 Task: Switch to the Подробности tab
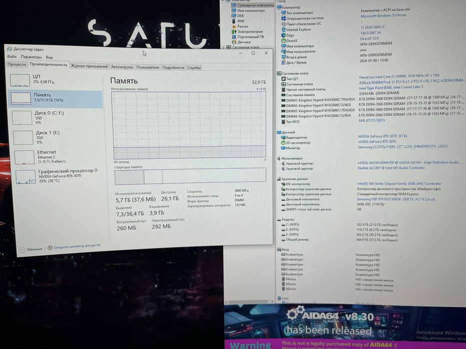click(173, 67)
